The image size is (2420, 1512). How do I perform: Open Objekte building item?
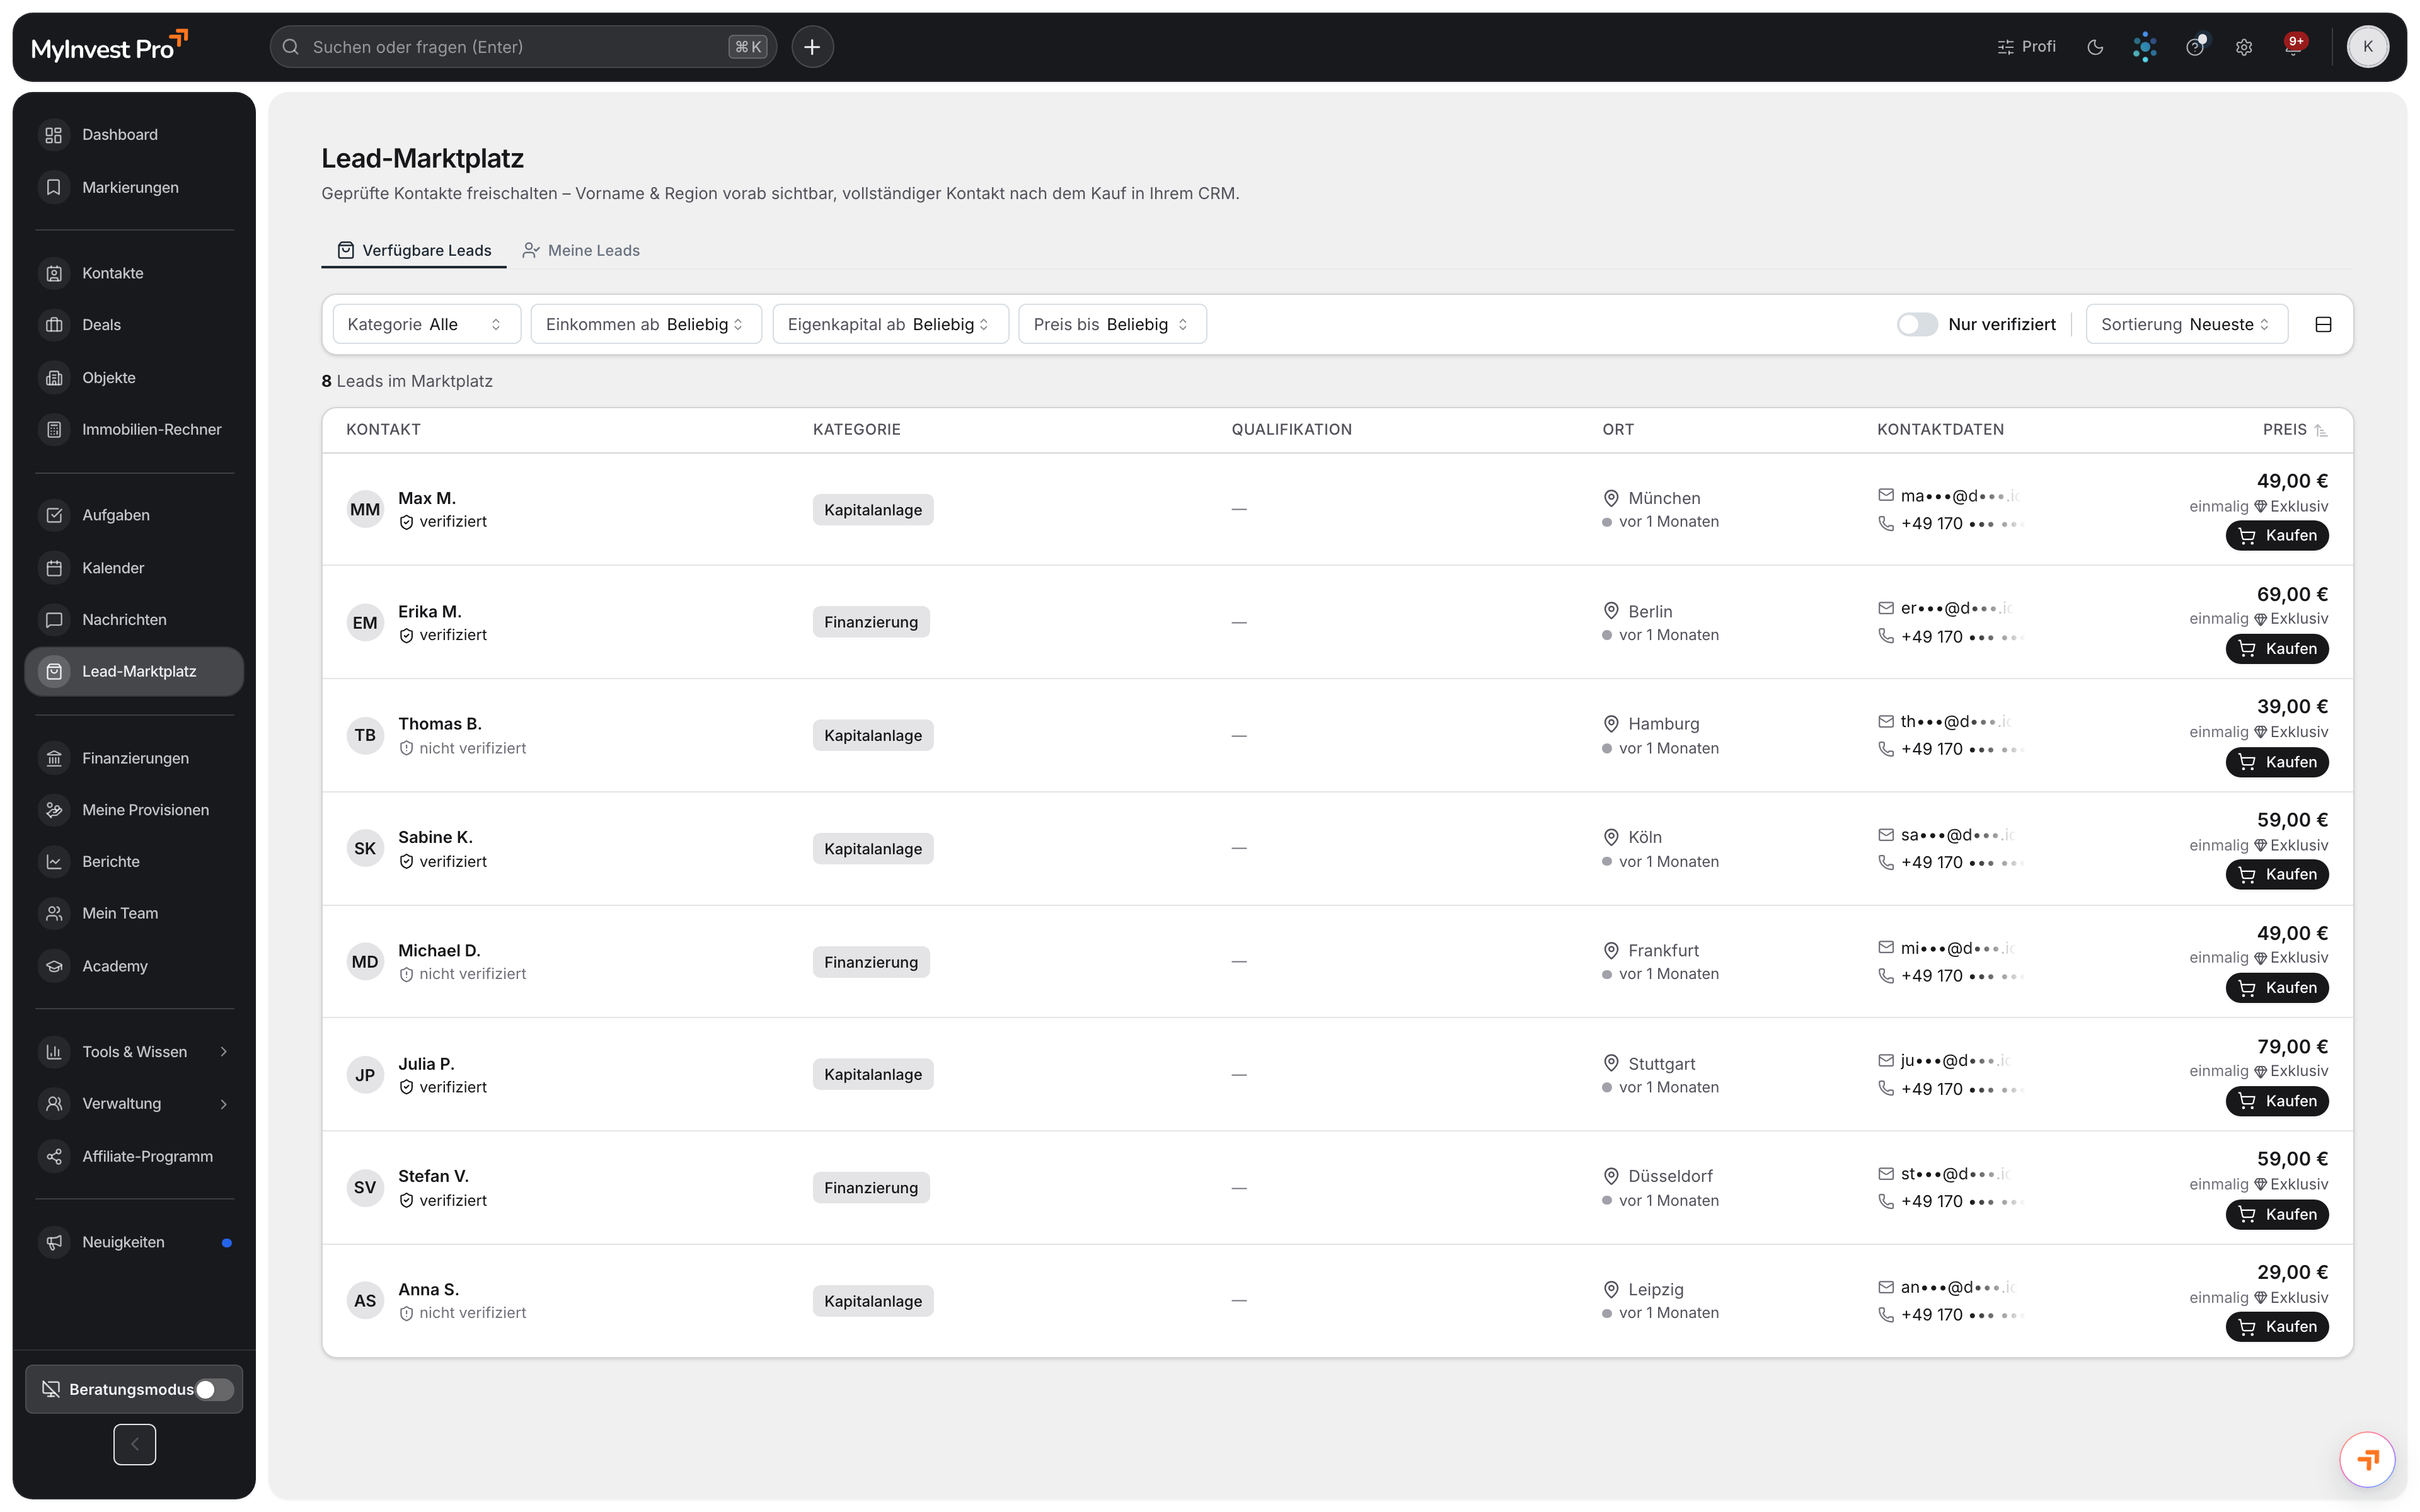134,377
